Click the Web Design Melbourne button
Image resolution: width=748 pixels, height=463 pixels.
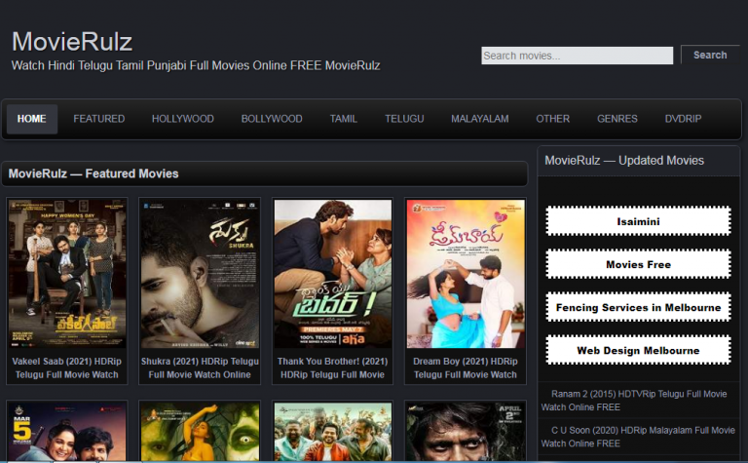pyautogui.click(x=638, y=350)
